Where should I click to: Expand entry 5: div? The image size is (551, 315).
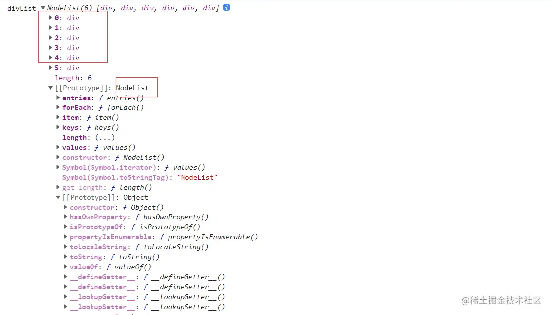coord(50,68)
